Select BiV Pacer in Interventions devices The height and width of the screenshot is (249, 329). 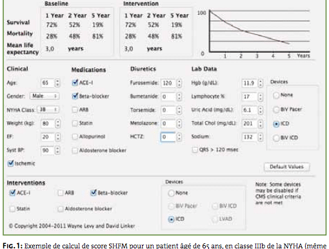click(x=171, y=206)
